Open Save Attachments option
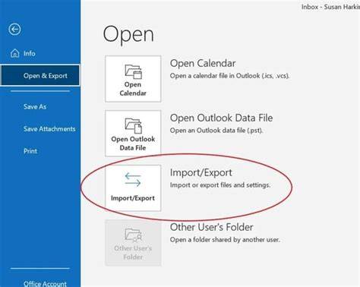 (x=49, y=129)
